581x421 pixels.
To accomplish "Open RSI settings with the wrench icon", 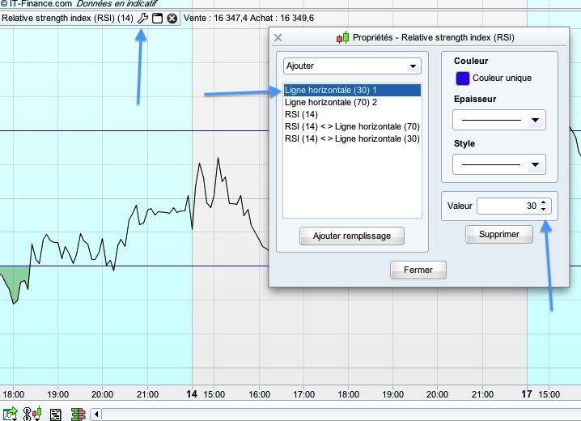I will [x=142, y=18].
